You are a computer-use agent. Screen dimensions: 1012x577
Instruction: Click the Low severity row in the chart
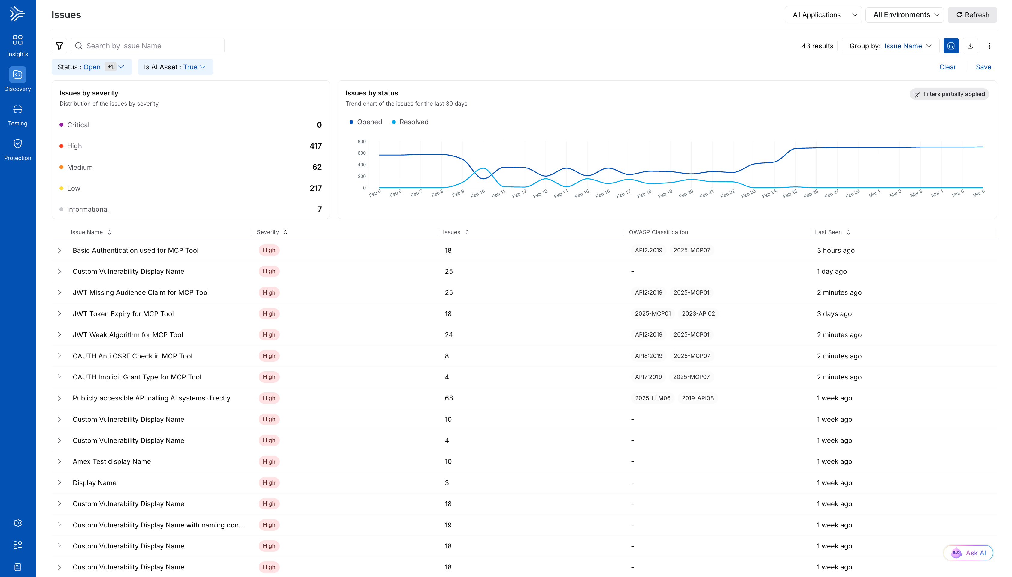pos(190,188)
